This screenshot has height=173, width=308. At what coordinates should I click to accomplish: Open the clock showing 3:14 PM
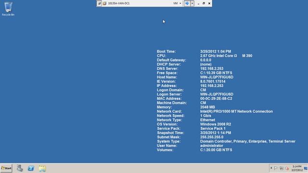click(297, 168)
